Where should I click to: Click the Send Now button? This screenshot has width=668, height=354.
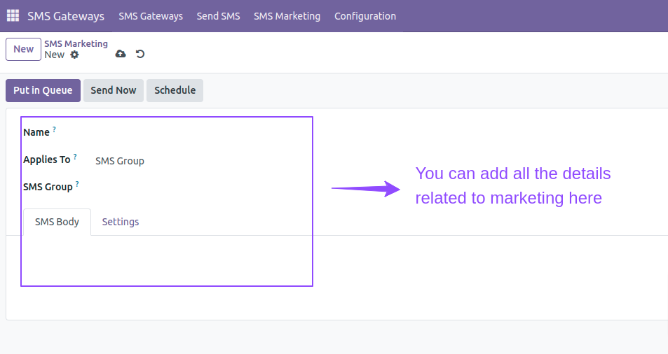114,90
